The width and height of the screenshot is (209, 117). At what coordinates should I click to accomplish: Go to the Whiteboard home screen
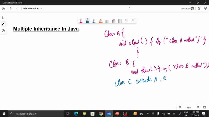point(3,8)
